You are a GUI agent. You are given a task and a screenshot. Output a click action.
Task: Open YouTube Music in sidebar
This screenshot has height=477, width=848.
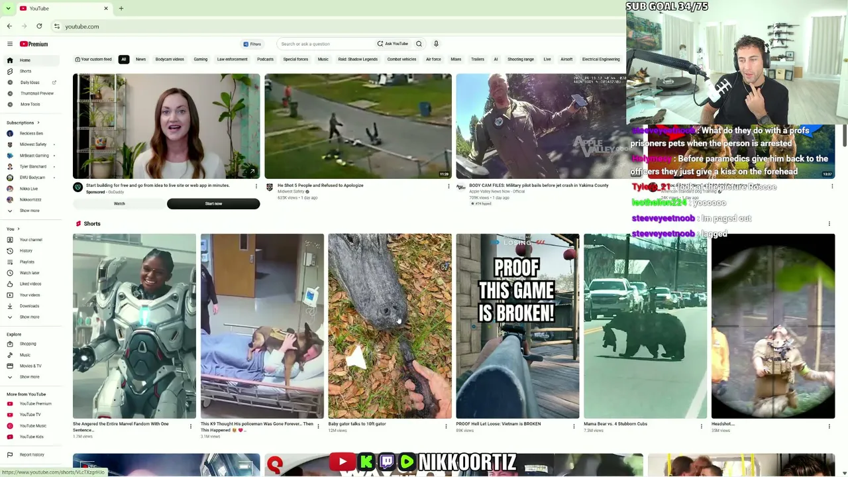(32, 426)
